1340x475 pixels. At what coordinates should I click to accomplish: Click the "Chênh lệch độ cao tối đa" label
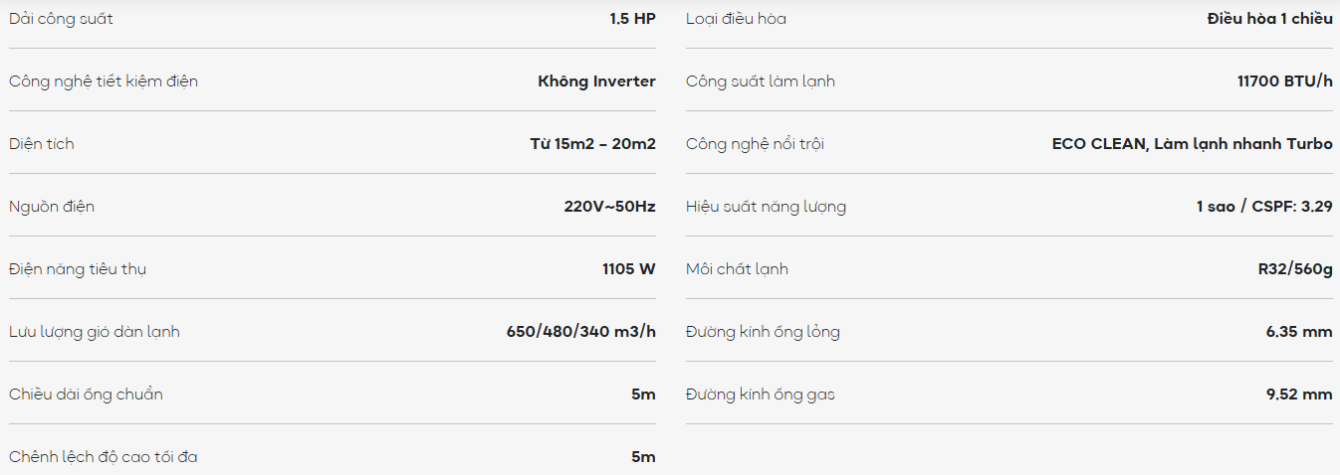104,457
